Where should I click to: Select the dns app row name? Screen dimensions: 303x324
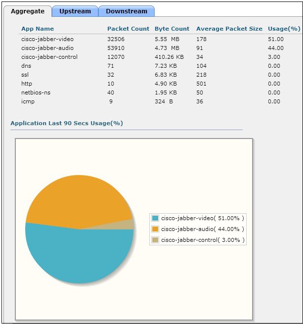tap(26, 66)
